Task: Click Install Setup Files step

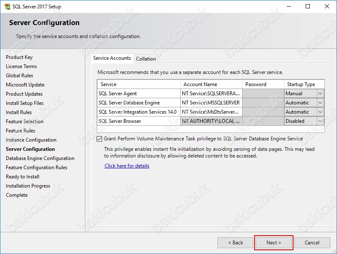Action: pyautogui.click(x=25, y=103)
